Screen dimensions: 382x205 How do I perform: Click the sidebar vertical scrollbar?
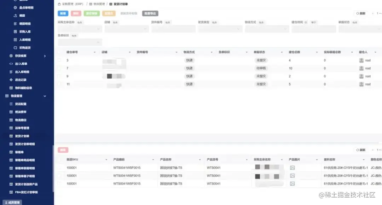pos(53,169)
